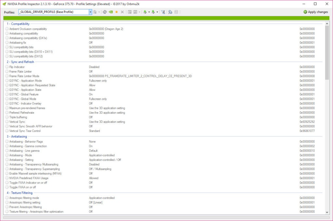
Task: Select the '2 - Sync and Refresh' section header
Action: (x=20, y=62)
